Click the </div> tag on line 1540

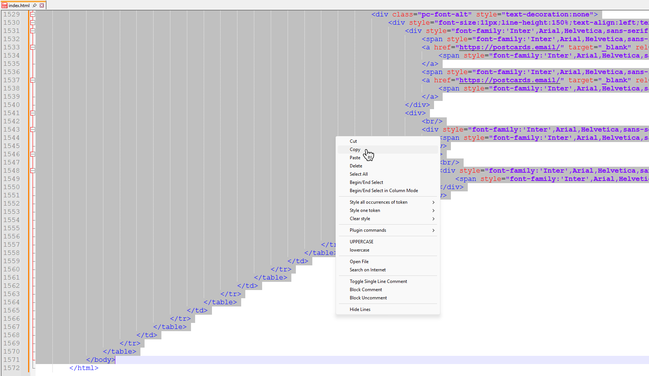418,105
